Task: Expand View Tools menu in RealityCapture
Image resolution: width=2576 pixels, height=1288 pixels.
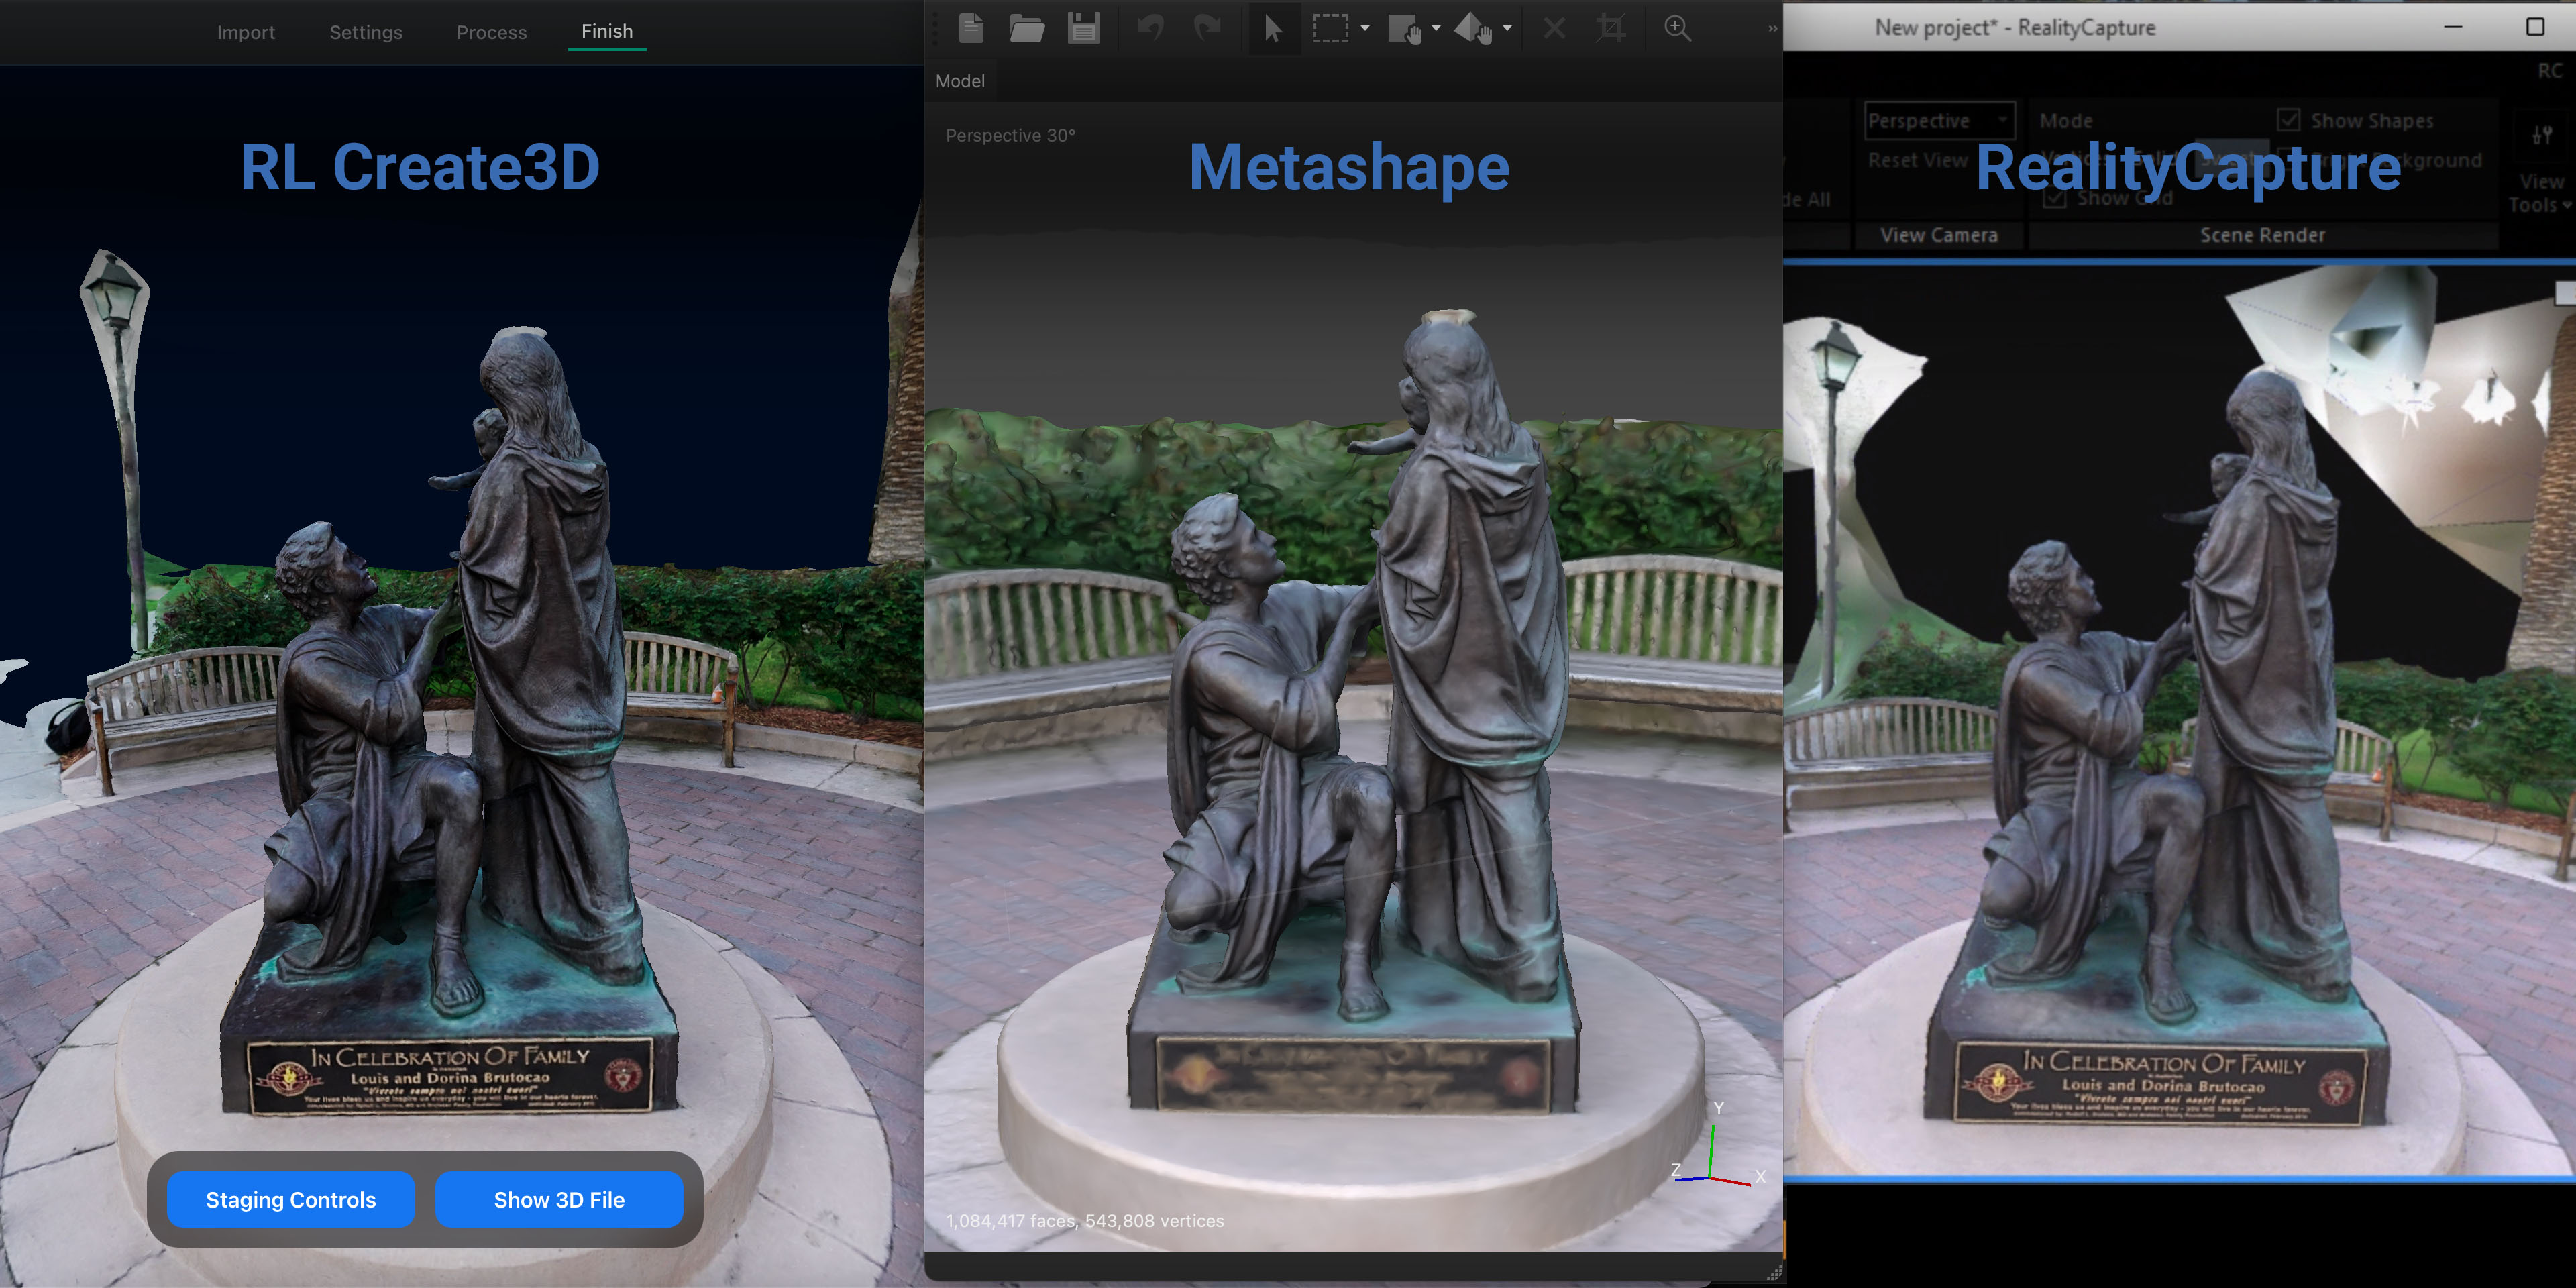Action: (2540, 193)
